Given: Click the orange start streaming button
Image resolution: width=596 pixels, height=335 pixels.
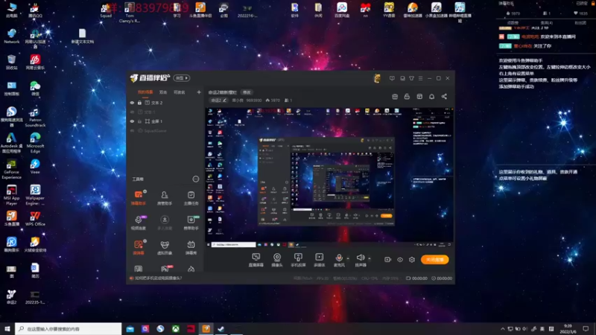Looking at the screenshot, I should pyautogui.click(x=435, y=260).
